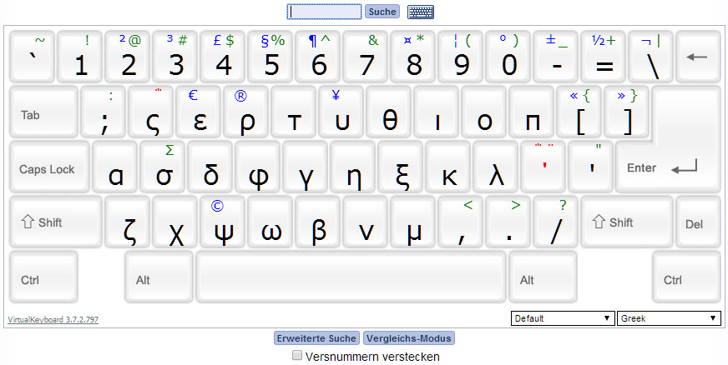The image size is (728, 365).
Task: Click the left bracket [ key
Action: pos(579,112)
